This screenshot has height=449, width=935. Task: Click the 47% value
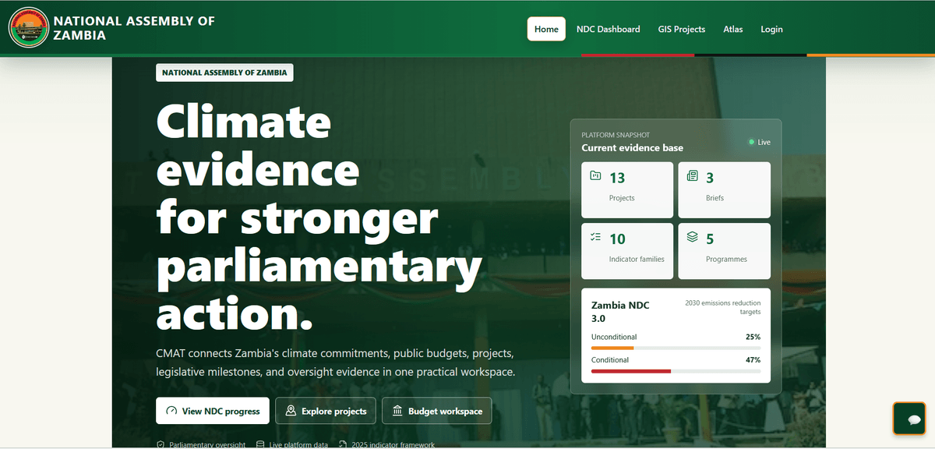(753, 360)
